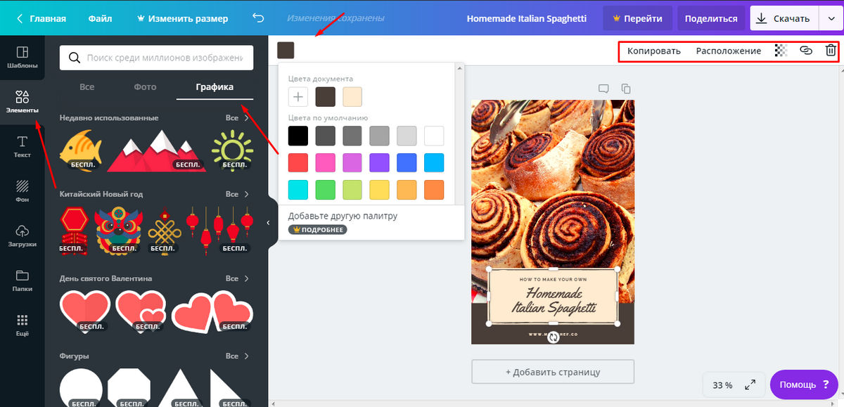844x407 pixels.
Task: Collapse the side panel with the arrow handle
Action: (x=268, y=223)
